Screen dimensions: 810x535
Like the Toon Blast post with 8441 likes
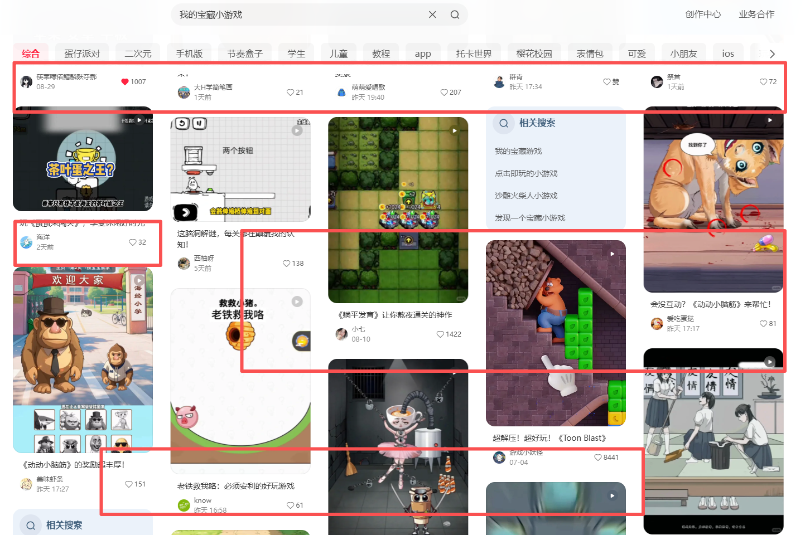[598, 458]
